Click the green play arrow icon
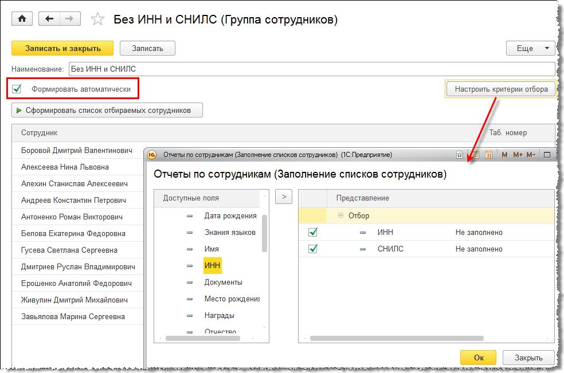 coord(19,111)
